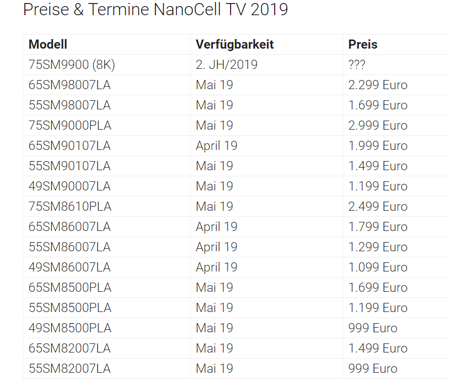The image size is (449, 390).
Task: Click the 65SM90107LA model cell
Action: click(69, 146)
